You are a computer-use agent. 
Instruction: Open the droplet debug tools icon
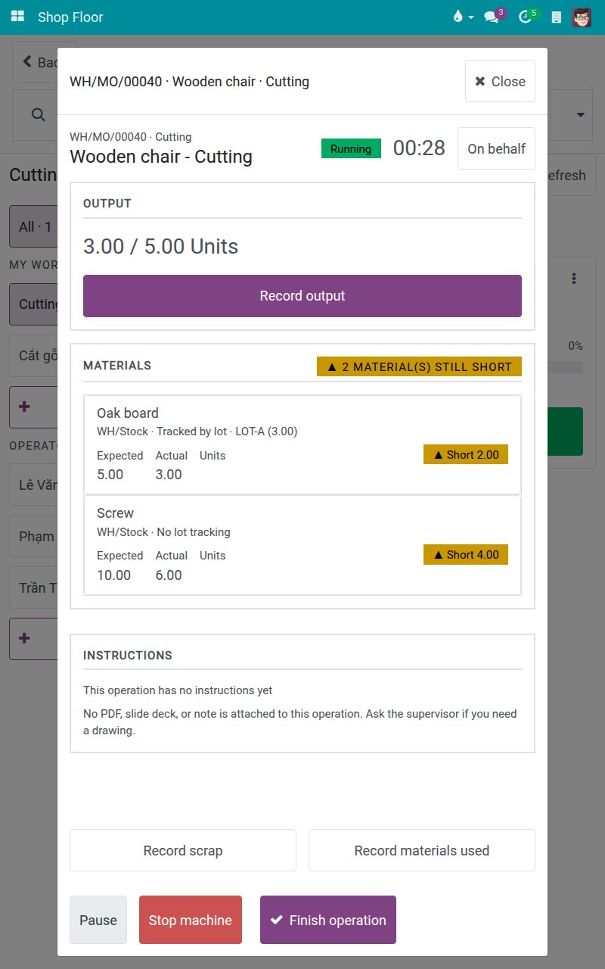(x=457, y=17)
